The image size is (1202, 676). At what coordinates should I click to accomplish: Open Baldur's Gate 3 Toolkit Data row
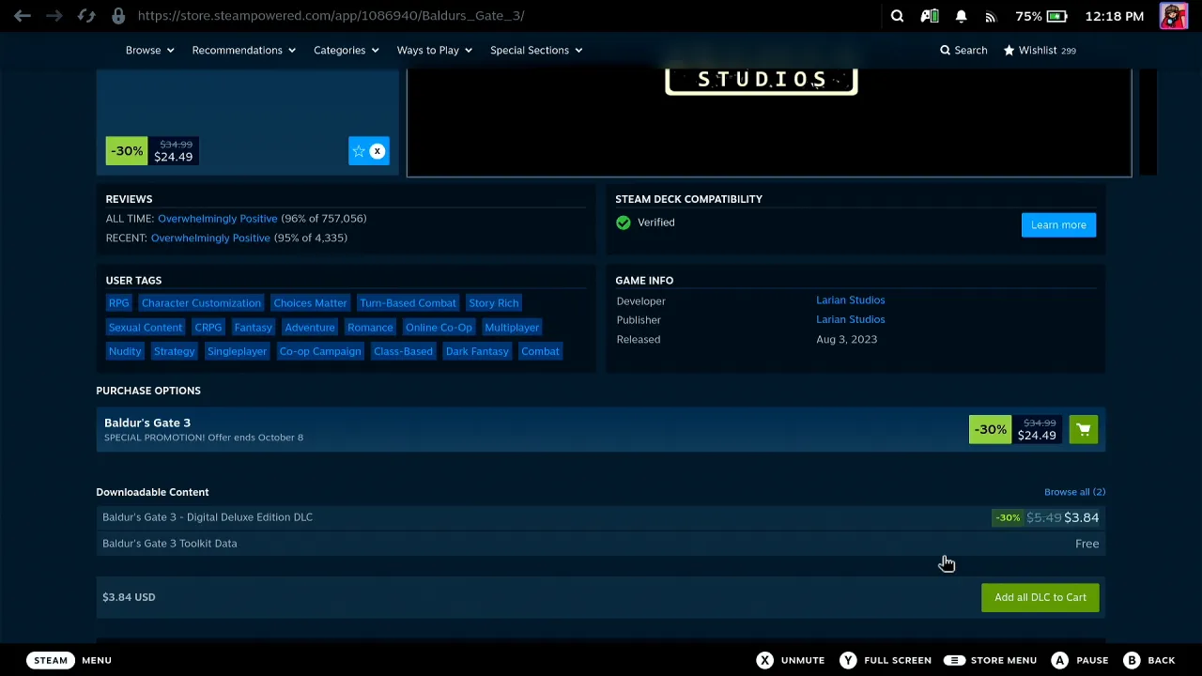click(x=601, y=544)
